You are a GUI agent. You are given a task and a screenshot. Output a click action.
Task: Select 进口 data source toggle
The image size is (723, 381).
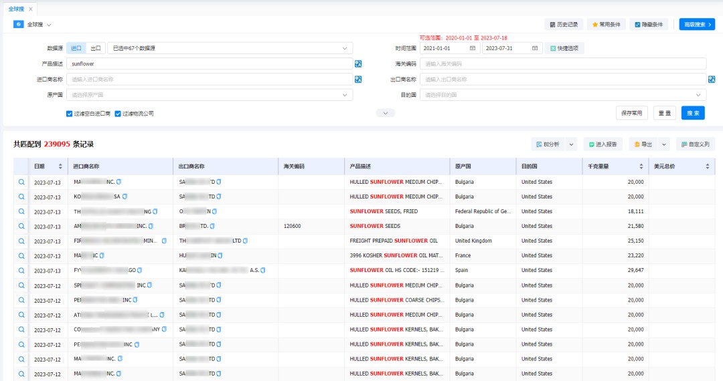click(76, 48)
